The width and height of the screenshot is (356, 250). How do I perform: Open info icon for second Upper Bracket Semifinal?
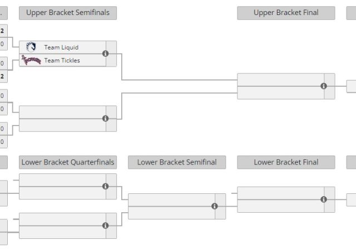(x=106, y=118)
